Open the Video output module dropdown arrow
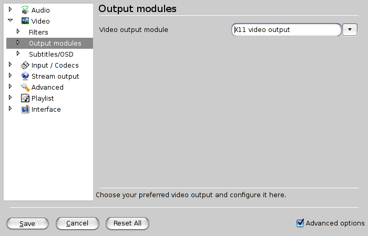 tap(350, 29)
